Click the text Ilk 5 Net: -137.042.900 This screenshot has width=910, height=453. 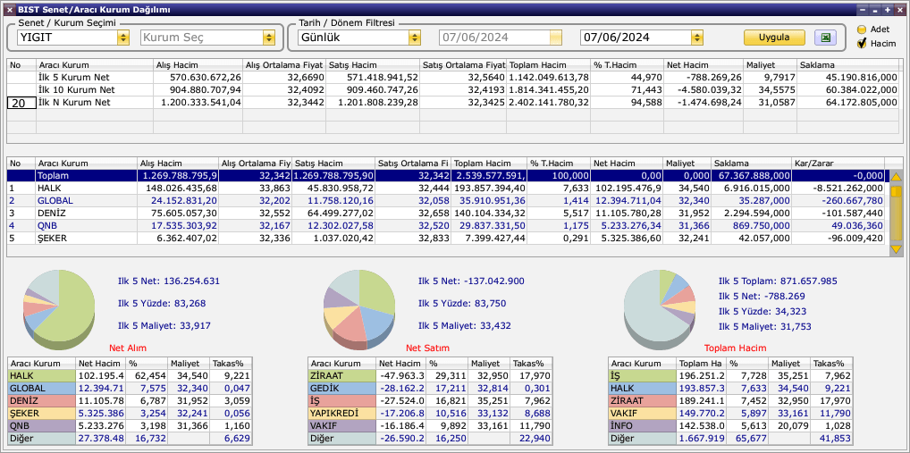coord(471,281)
